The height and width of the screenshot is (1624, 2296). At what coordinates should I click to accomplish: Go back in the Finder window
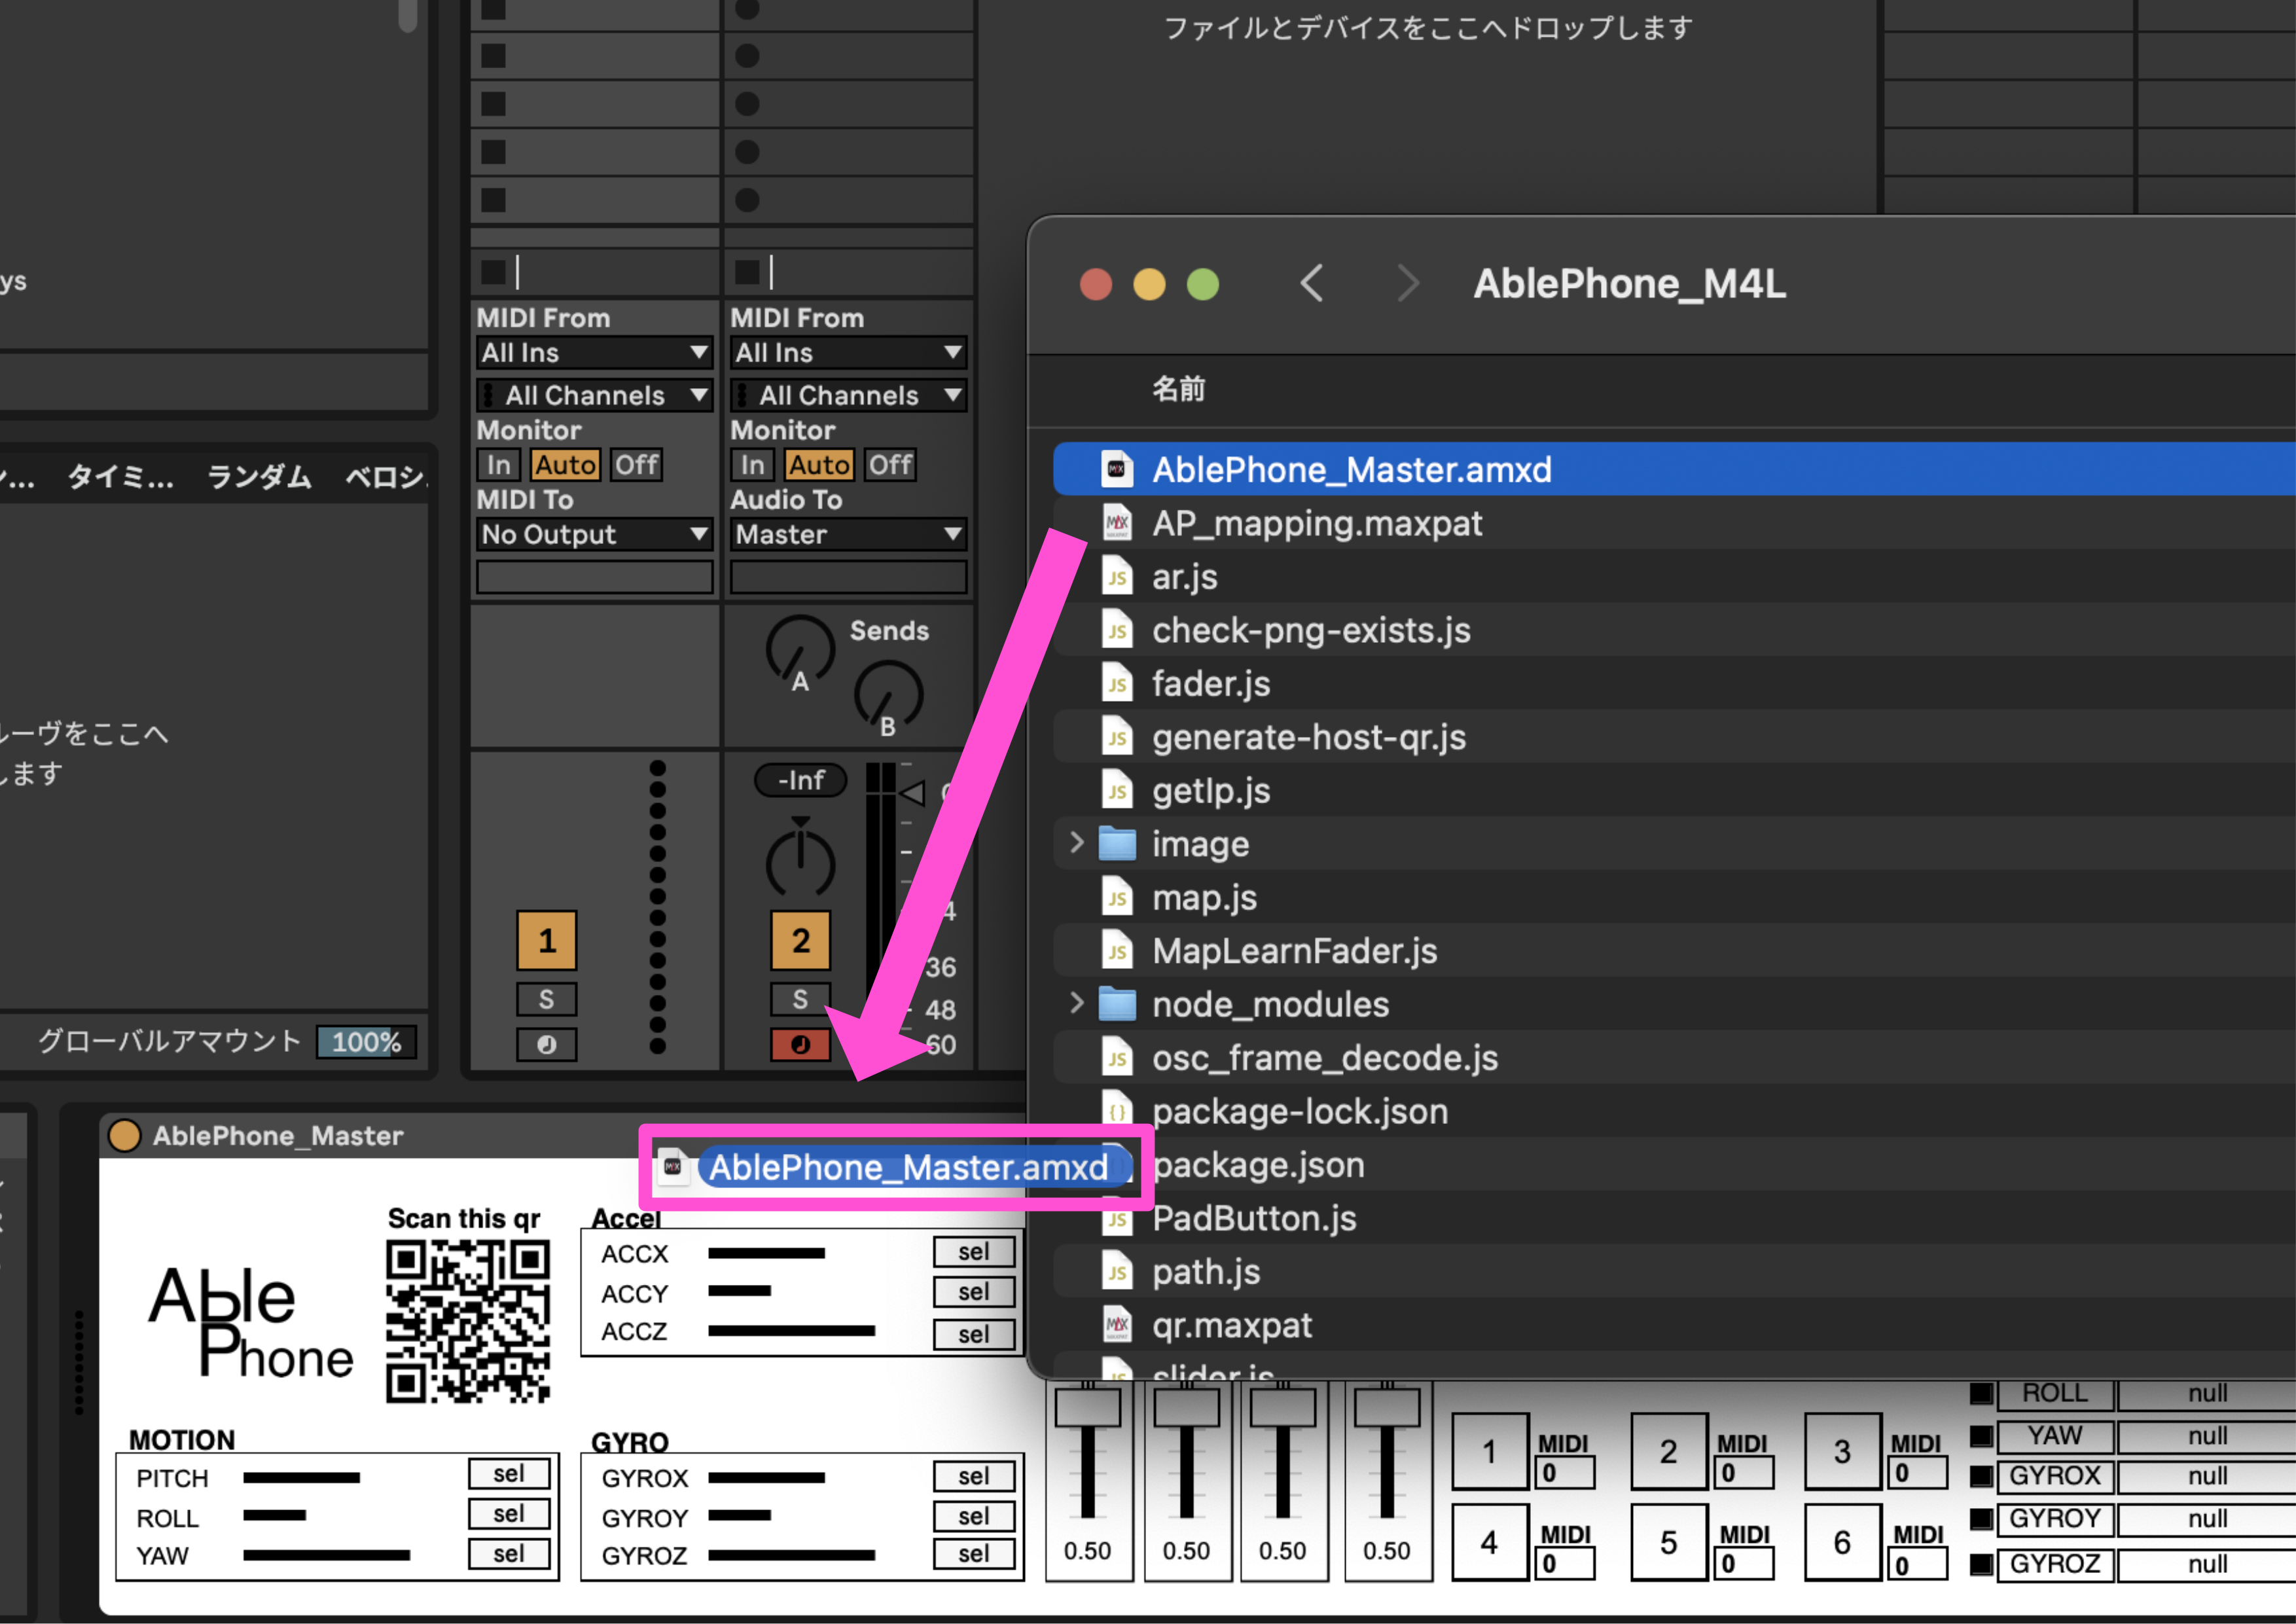coord(1312,283)
